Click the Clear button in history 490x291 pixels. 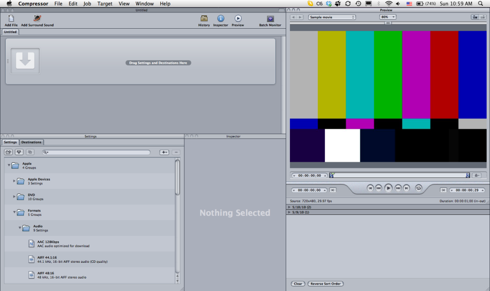point(298,283)
